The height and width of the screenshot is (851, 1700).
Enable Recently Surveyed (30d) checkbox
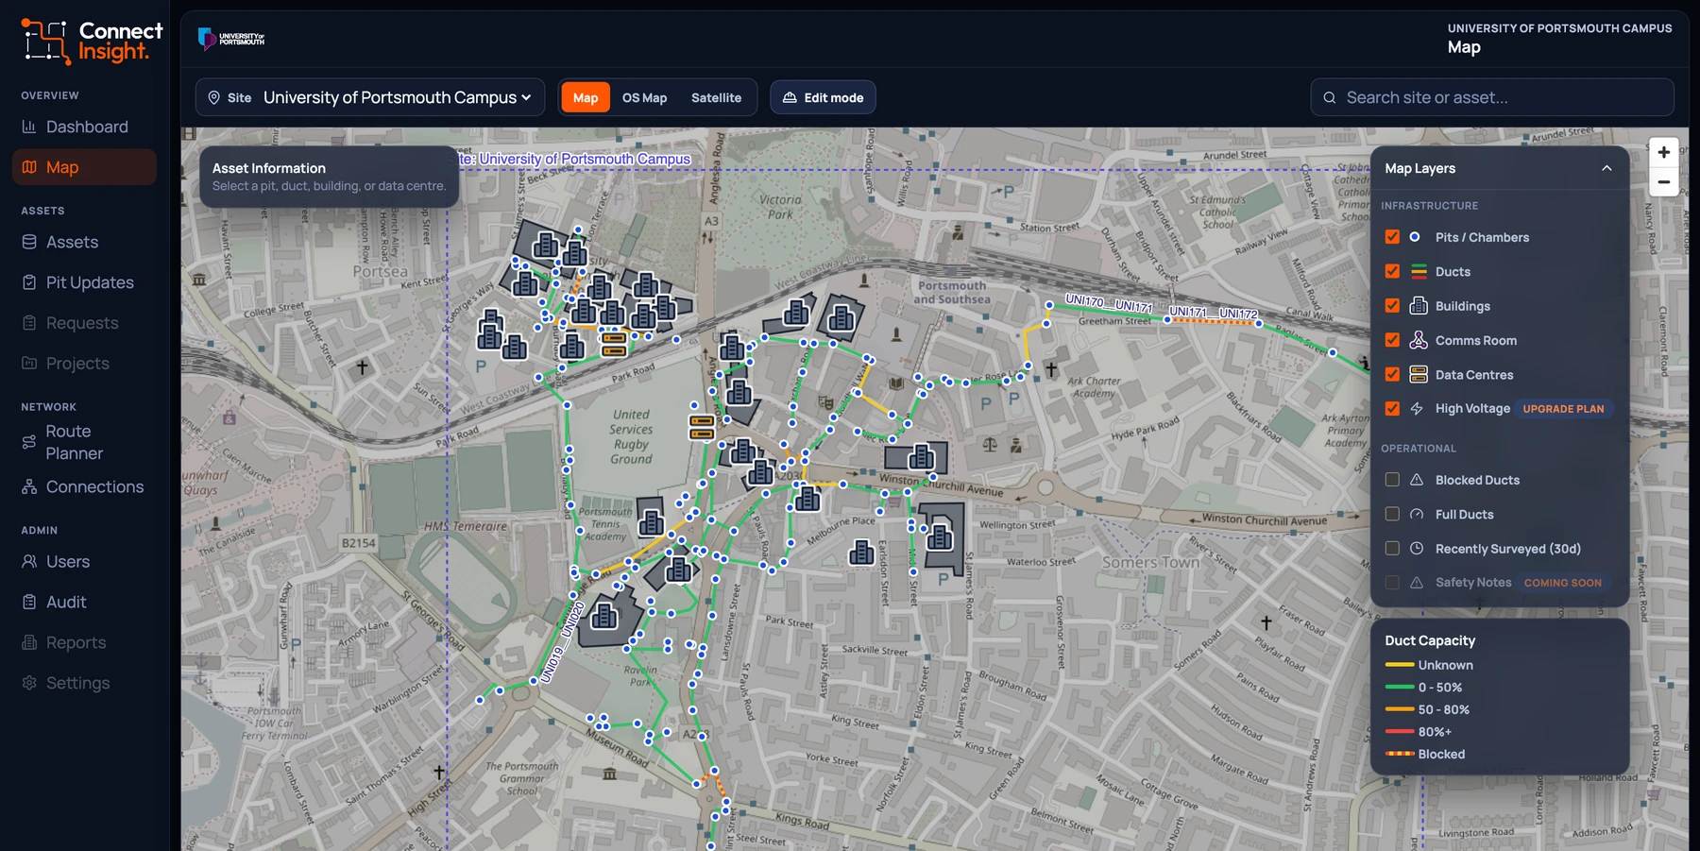(x=1392, y=548)
